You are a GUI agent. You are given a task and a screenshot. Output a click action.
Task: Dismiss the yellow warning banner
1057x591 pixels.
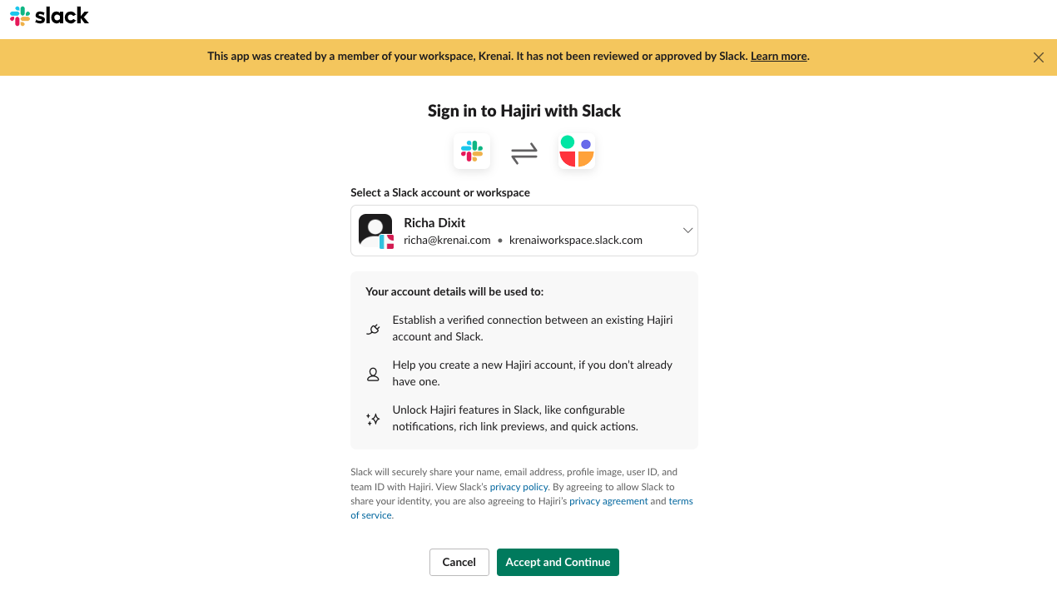coord(1039,57)
